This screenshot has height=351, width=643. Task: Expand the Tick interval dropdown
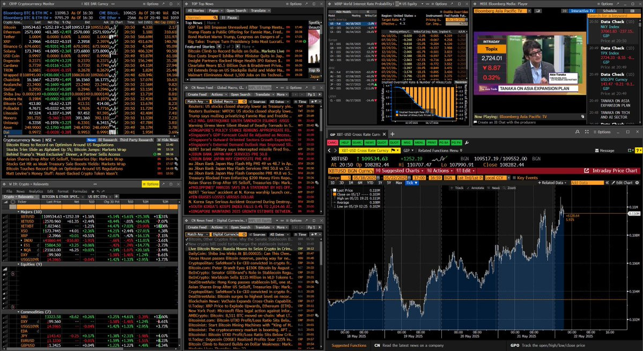[412, 183]
